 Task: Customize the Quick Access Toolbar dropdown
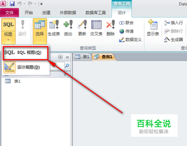point(42,4)
